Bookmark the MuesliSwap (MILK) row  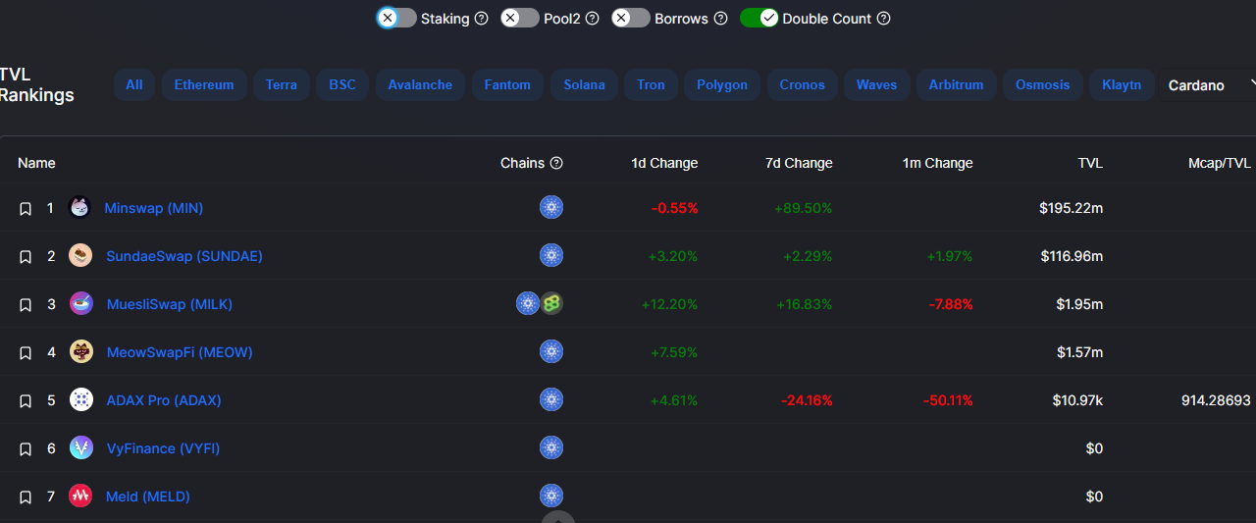26,305
